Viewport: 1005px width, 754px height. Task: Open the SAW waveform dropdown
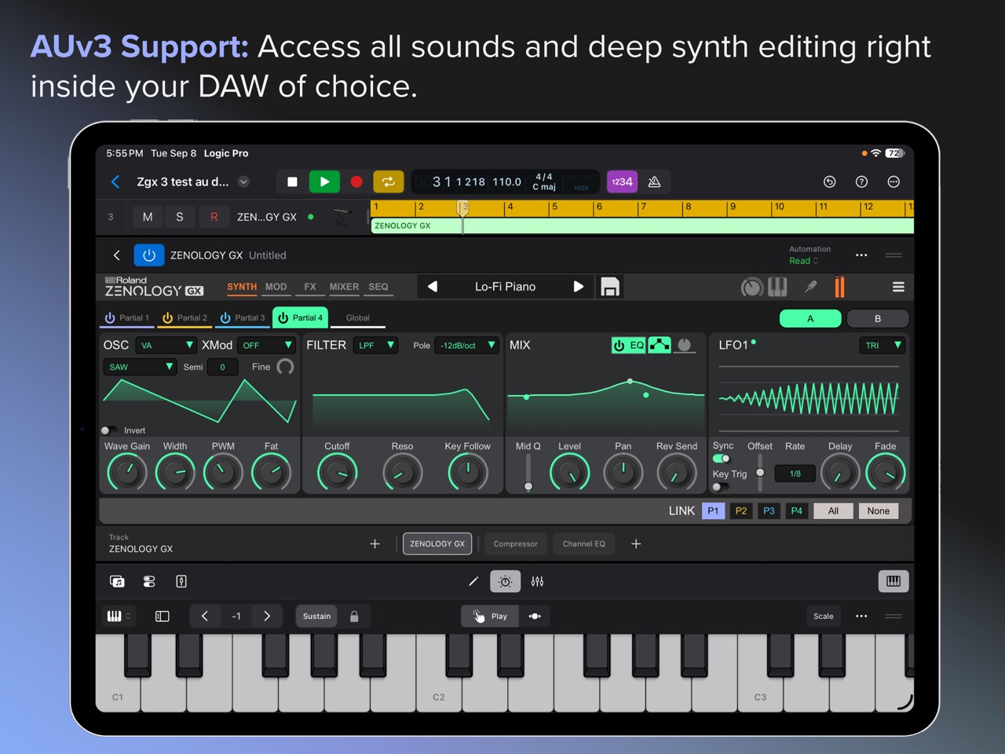139,367
